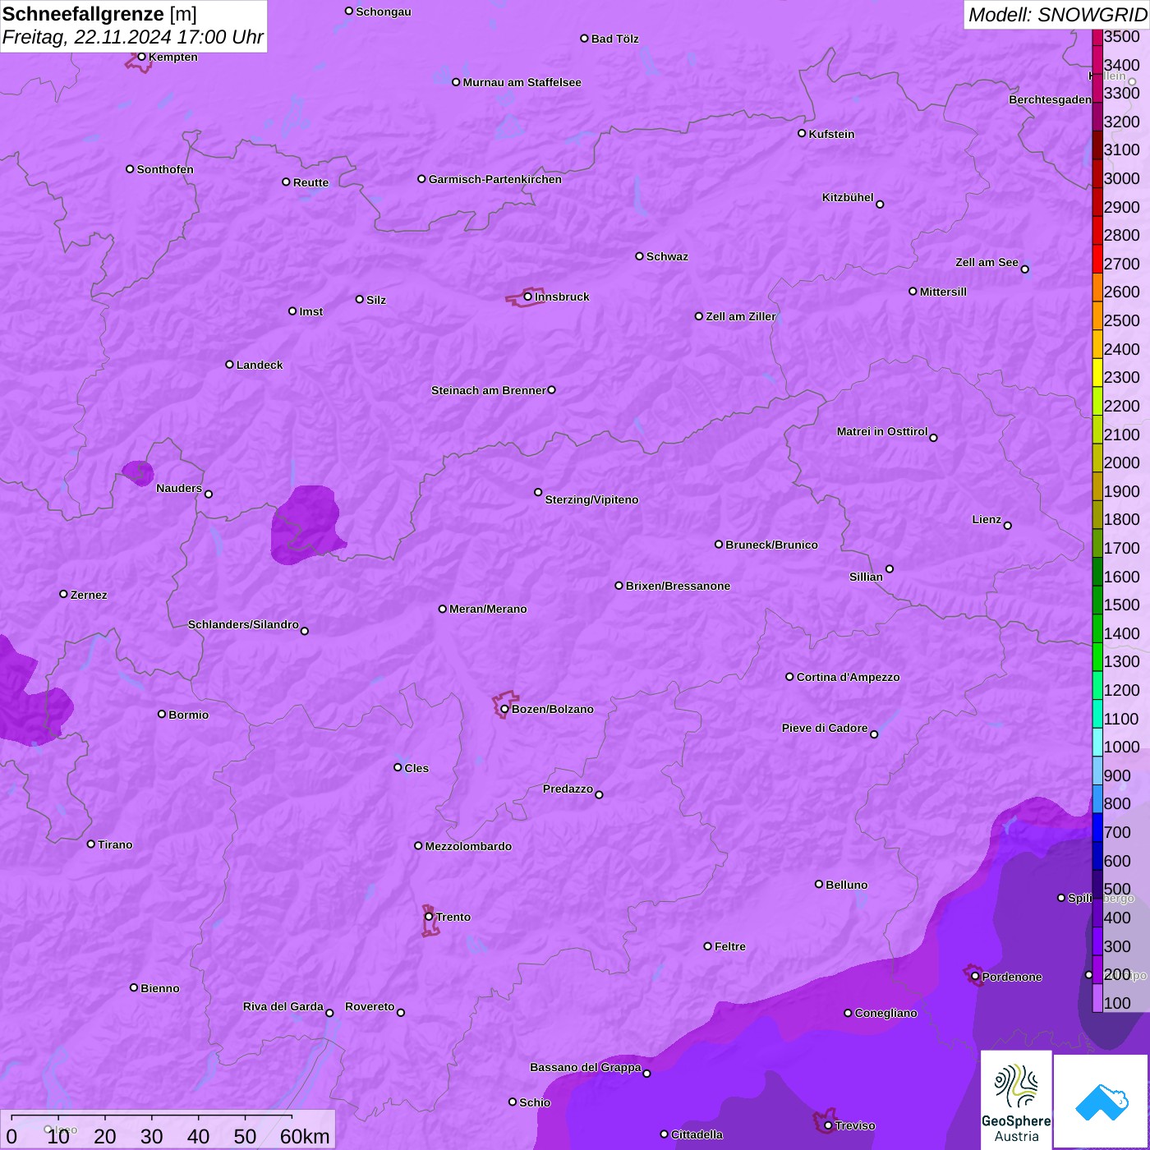Click the blue cloud logo icon
Viewport: 1150px width, 1150px height.
(x=1102, y=1102)
